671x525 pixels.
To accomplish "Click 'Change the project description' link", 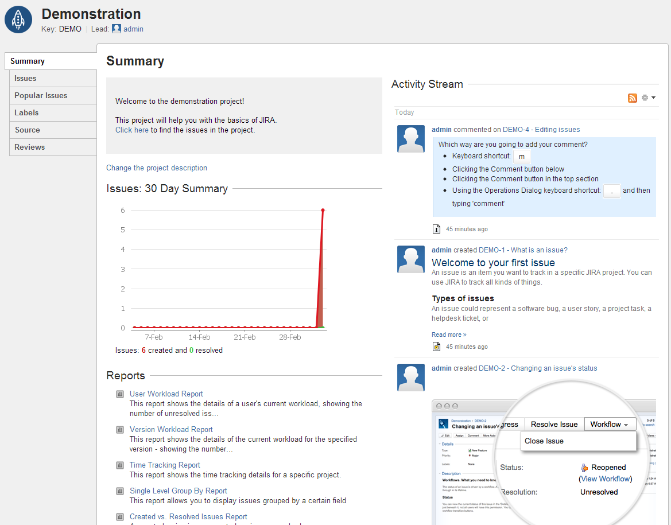I will click(x=157, y=168).
